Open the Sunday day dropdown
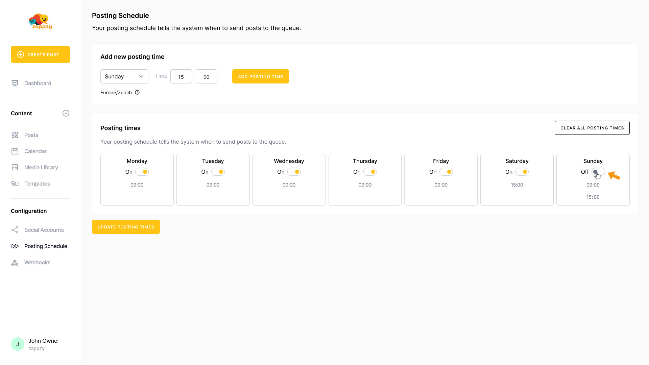Viewport: 649px width, 365px height. tap(124, 76)
